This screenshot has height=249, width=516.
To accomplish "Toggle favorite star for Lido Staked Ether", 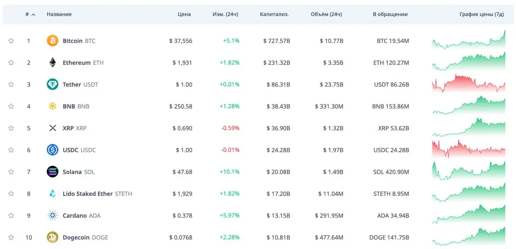I will (11, 193).
